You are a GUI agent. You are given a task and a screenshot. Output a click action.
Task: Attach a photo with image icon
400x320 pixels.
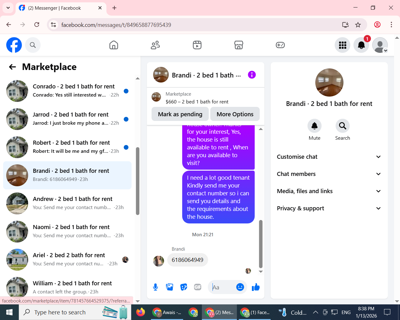click(x=169, y=287)
